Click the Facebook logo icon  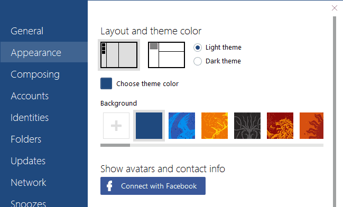click(x=109, y=186)
